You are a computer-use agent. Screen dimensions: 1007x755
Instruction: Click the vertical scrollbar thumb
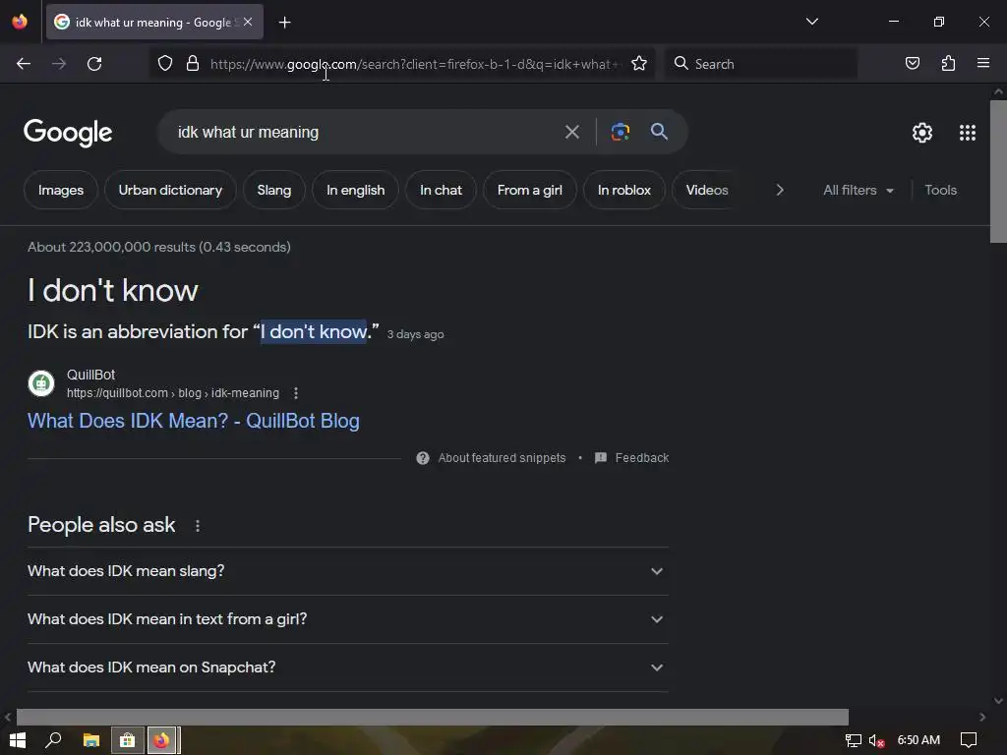point(998,171)
